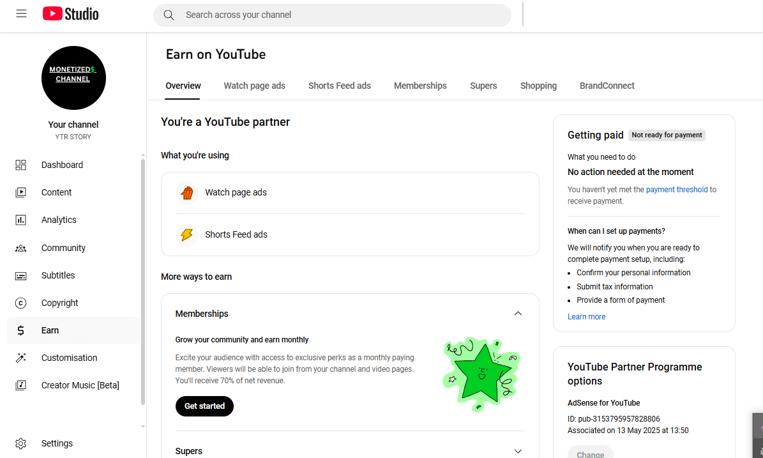The width and height of the screenshot is (763, 458).
Task: Click the YTR STORY channel name
Action: point(73,137)
